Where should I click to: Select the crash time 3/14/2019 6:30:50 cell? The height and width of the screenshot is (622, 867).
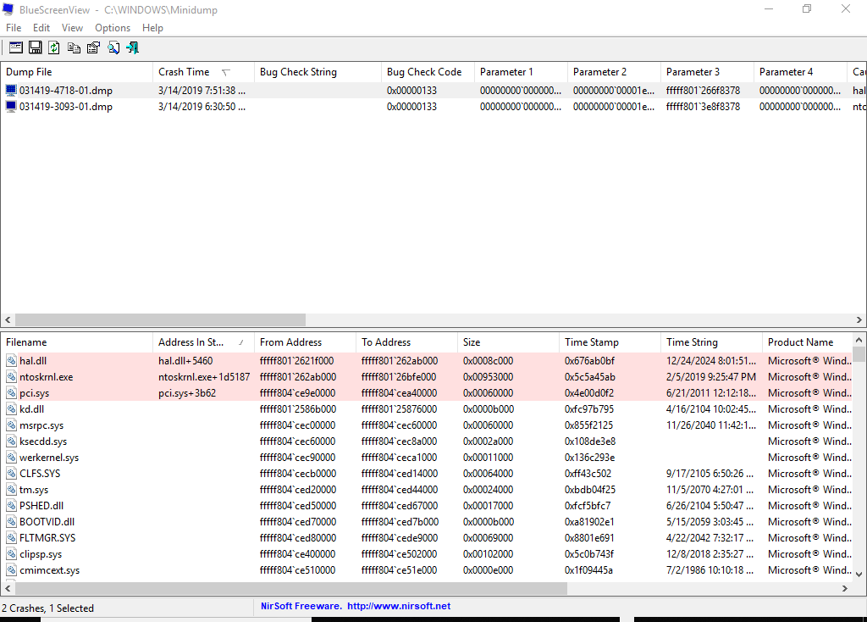(x=202, y=106)
